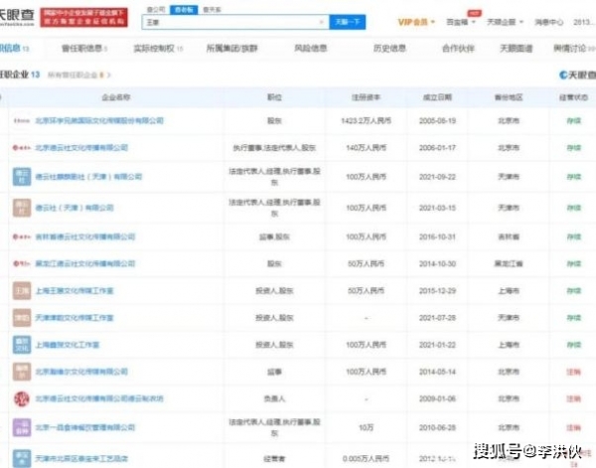Open 吉林省德云社文化传播有限公司 company link
Viewport: 596px width, 468px height.
[85, 236]
